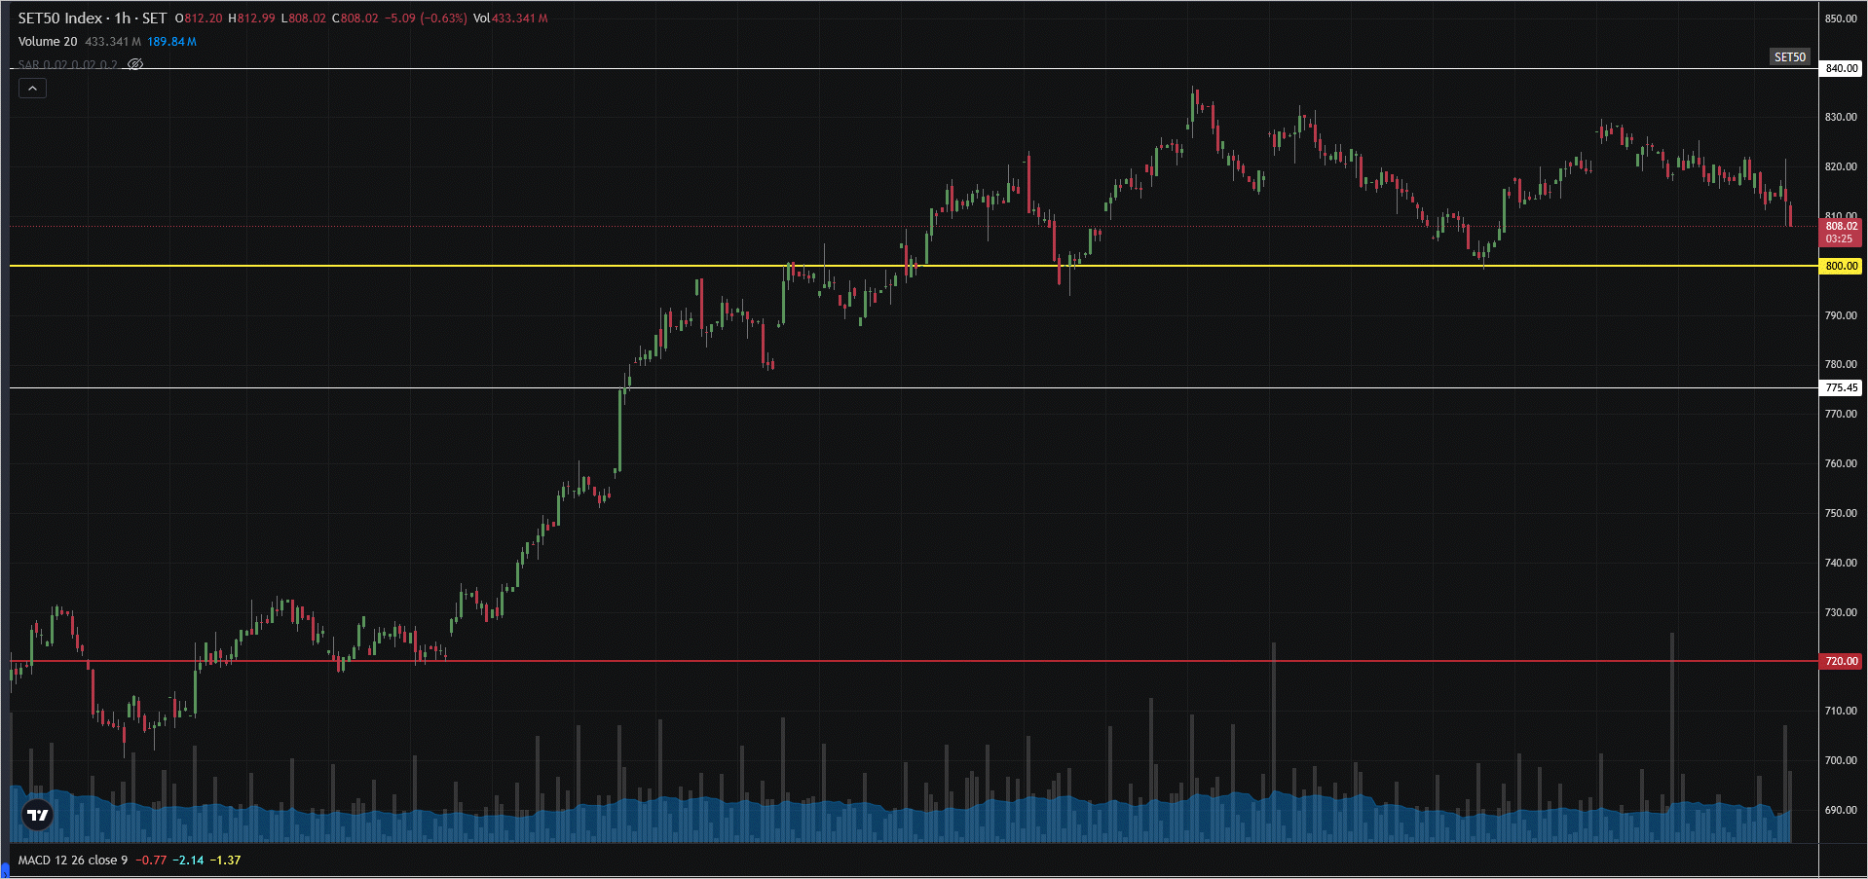Show the hidden SAR indicator via eye icon
This screenshot has height=879, width=1868.
(x=135, y=64)
